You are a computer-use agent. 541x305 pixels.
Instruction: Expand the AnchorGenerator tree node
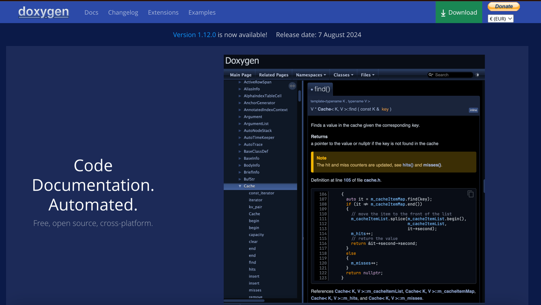coord(240,103)
